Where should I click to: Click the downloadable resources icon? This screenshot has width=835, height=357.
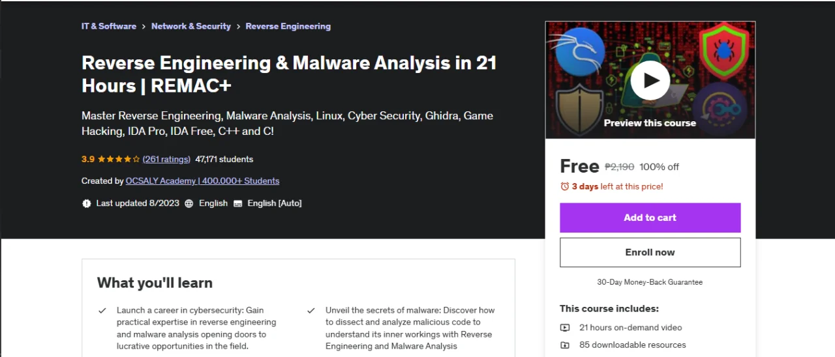click(x=565, y=345)
